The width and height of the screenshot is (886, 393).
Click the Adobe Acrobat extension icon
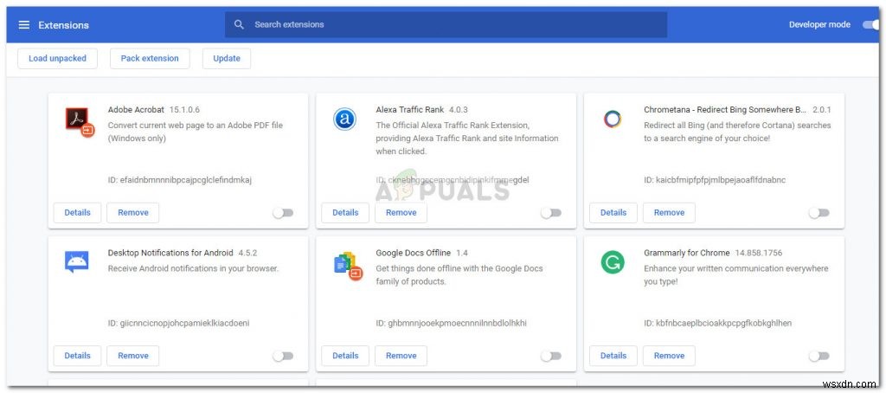80,121
